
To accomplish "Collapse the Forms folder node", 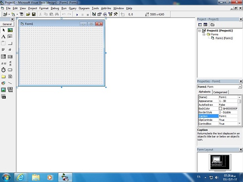I will point(204,34).
